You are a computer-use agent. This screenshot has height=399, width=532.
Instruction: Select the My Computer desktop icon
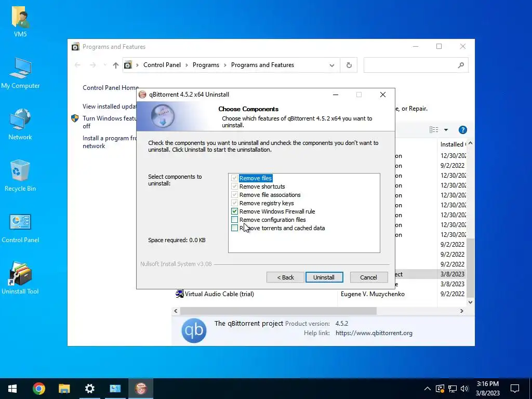[20, 73]
